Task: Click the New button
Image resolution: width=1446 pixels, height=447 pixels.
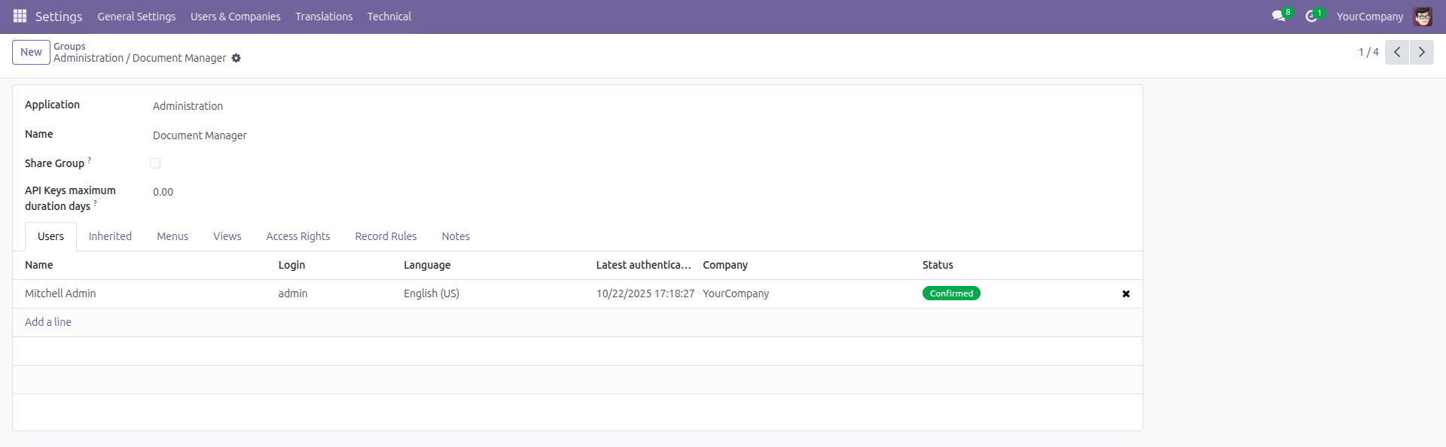Action: (x=31, y=52)
